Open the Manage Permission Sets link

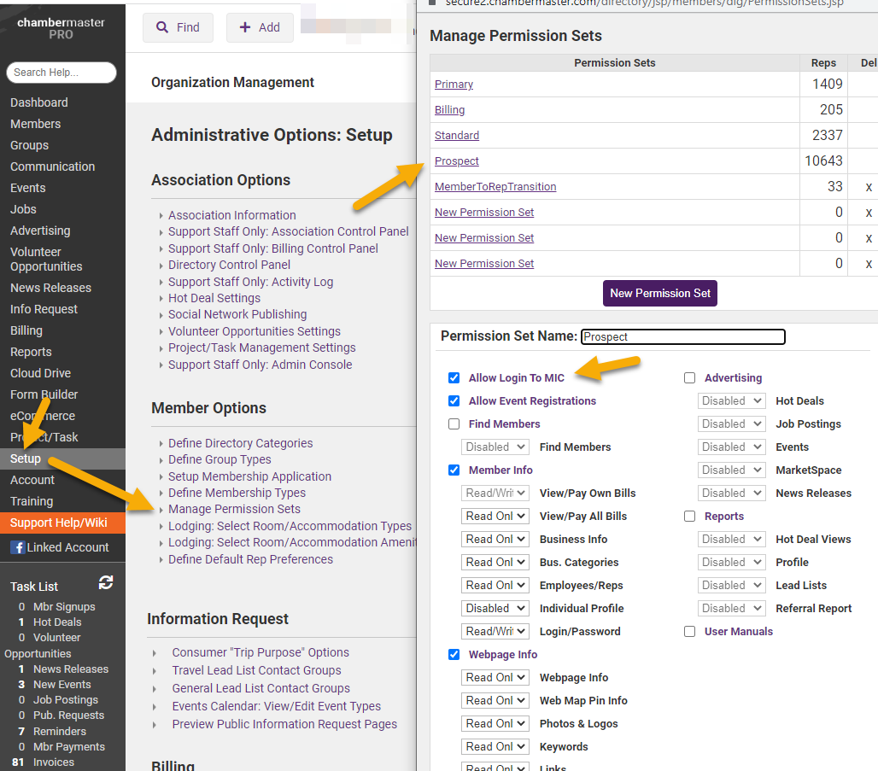tap(234, 509)
